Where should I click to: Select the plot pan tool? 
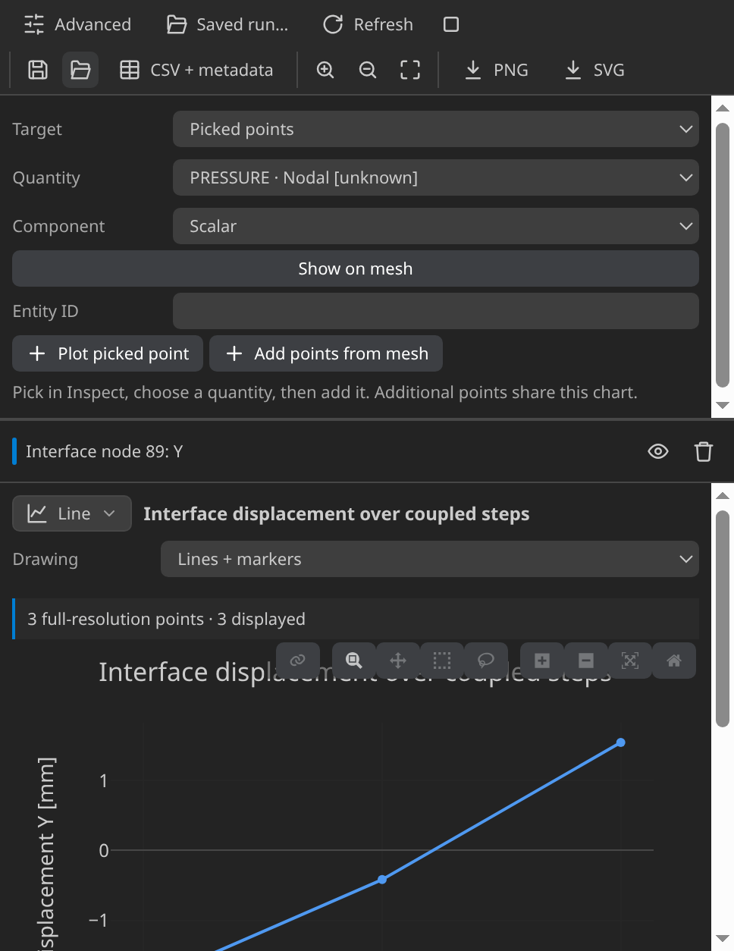pos(398,660)
